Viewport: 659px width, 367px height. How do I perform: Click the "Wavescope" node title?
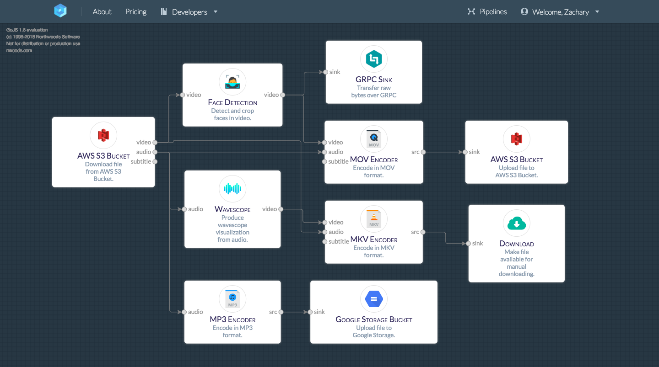tap(232, 209)
